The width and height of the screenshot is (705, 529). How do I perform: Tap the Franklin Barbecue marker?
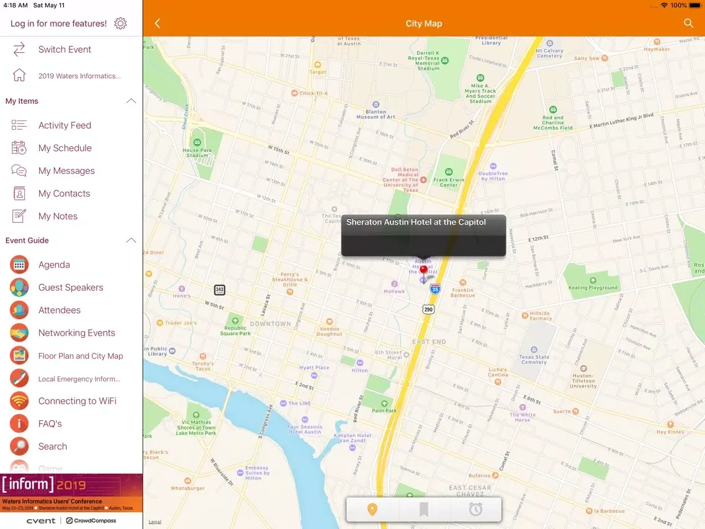click(x=463, y=283)
